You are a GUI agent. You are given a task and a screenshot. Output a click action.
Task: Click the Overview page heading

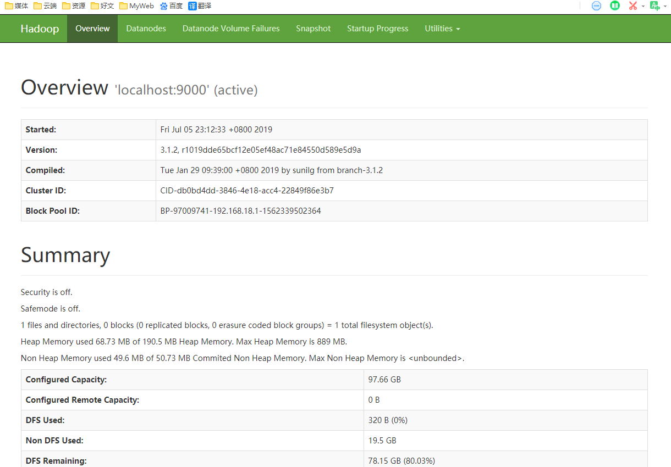[x=64, y=87]
